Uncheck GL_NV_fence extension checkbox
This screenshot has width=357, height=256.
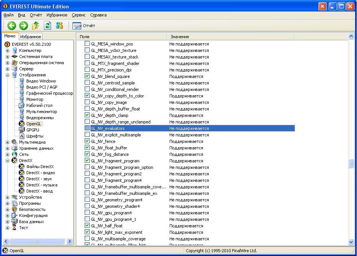coord(87,141)
